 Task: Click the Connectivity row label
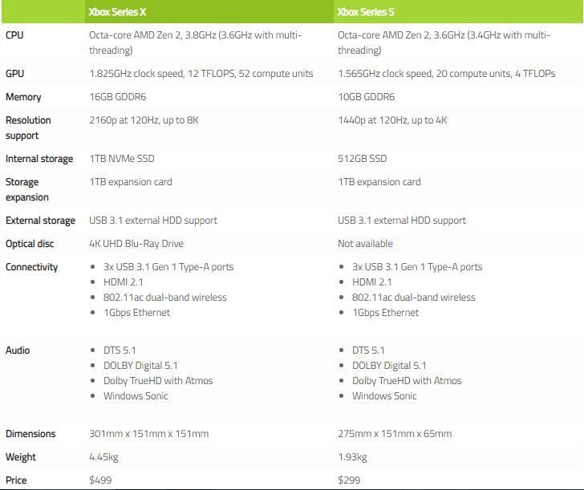click(32, 267)
